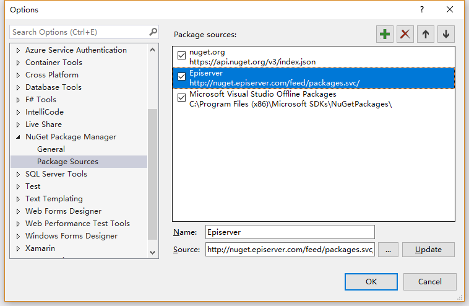Expand Live Share node
Screen dimensions: 469x306
point(18,125)
